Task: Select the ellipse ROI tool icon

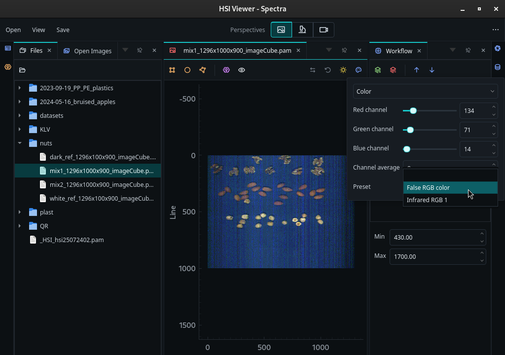Action: click(x=187, y=70)
